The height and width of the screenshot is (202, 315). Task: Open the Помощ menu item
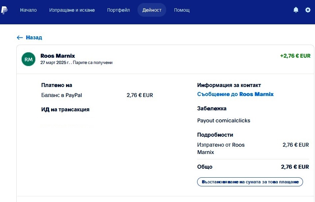(182, 10)
